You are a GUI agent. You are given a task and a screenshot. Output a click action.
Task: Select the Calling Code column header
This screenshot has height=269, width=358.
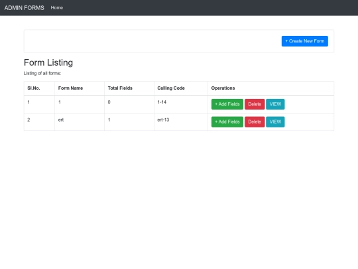[x=181, y=88]
